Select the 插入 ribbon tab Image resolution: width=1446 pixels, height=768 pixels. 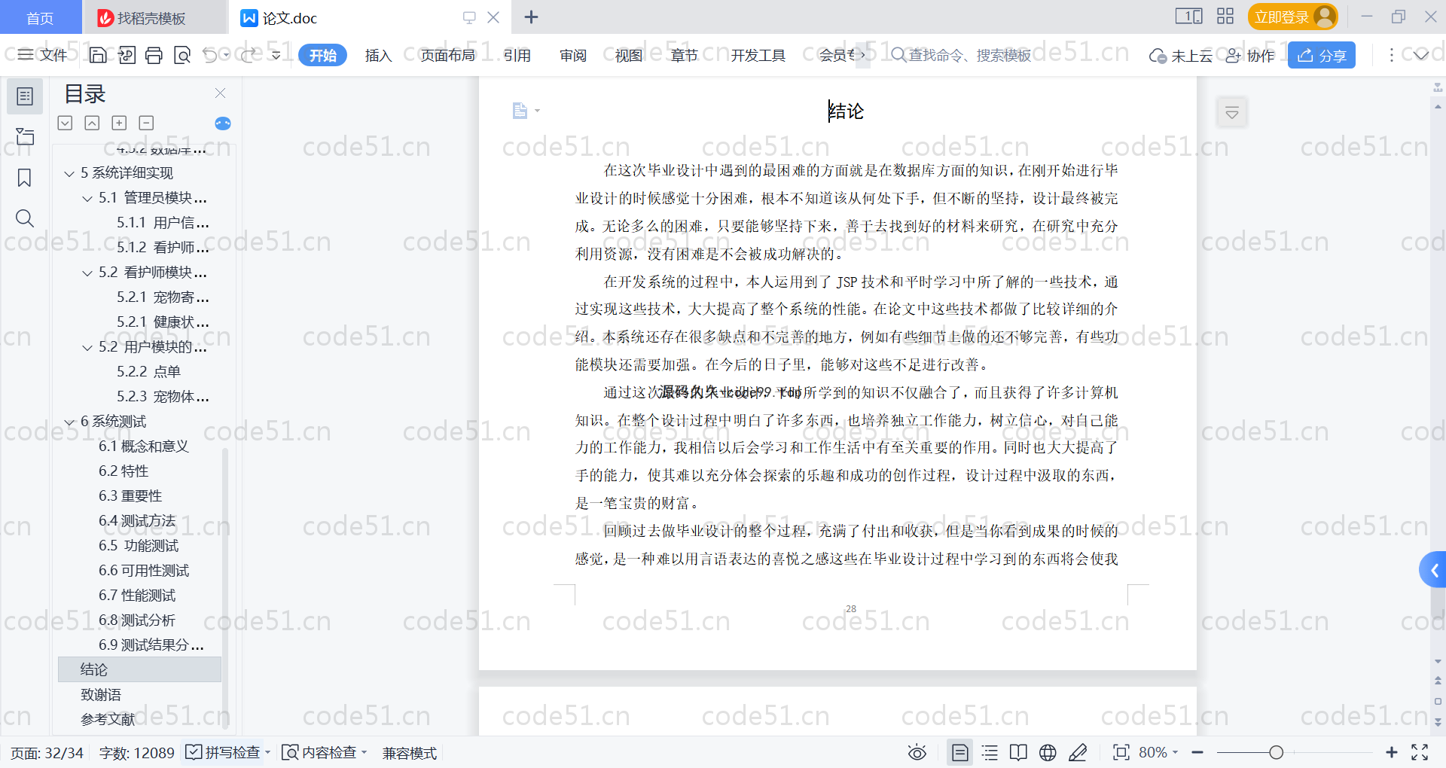click(378, 55)
